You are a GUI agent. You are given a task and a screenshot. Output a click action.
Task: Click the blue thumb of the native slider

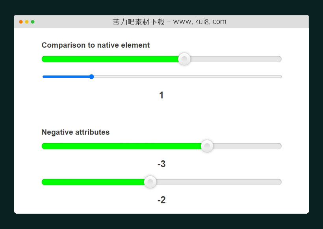coord(92,77)
